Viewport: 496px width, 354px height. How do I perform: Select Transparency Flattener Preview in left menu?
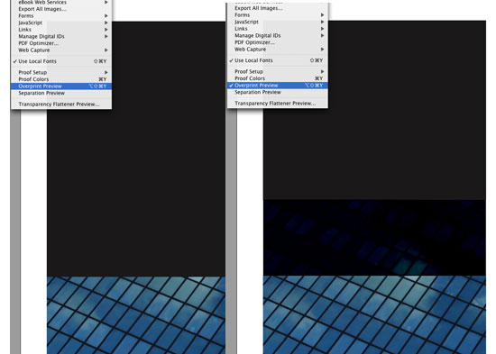61,104
